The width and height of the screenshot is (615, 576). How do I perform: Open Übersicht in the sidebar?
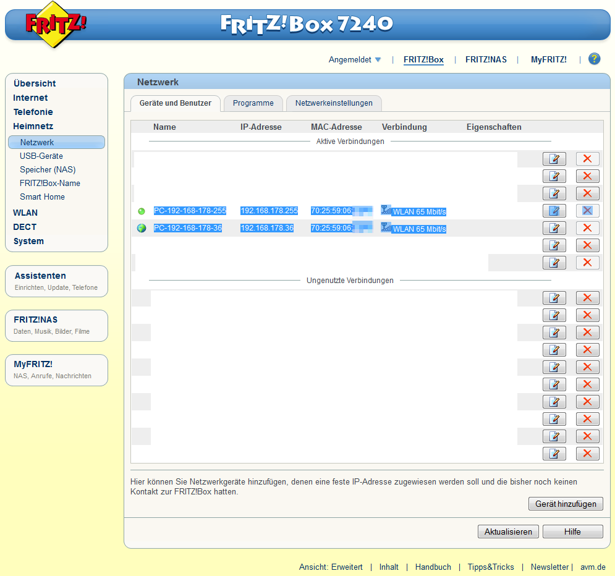(x=35, y=83)
